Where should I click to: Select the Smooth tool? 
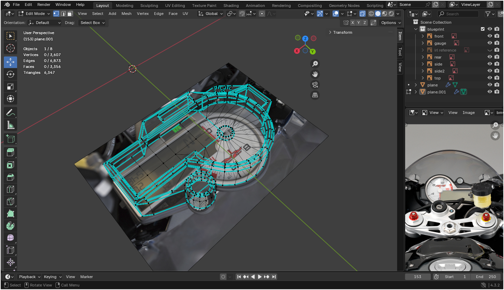point(10,238)
